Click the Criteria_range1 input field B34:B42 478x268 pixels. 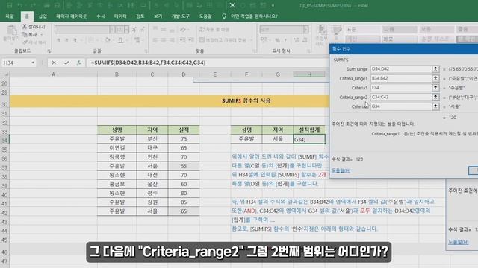401,78
